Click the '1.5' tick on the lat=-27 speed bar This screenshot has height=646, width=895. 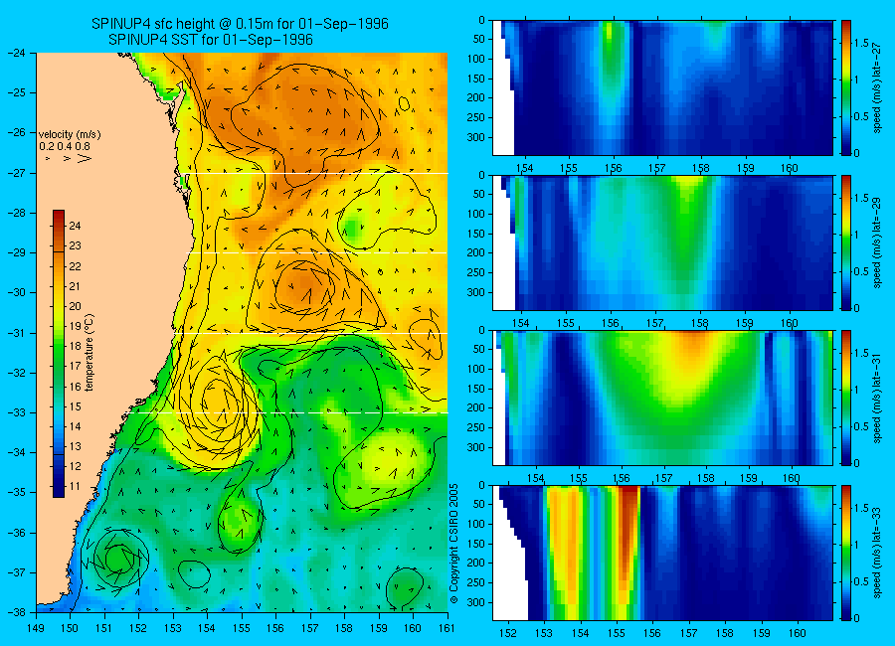pyautogui.click(x=862, y=43)
